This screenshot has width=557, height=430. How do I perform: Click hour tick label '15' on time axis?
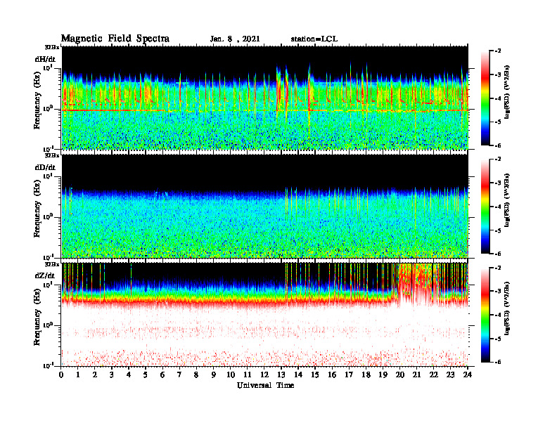[x=316, y=375]
